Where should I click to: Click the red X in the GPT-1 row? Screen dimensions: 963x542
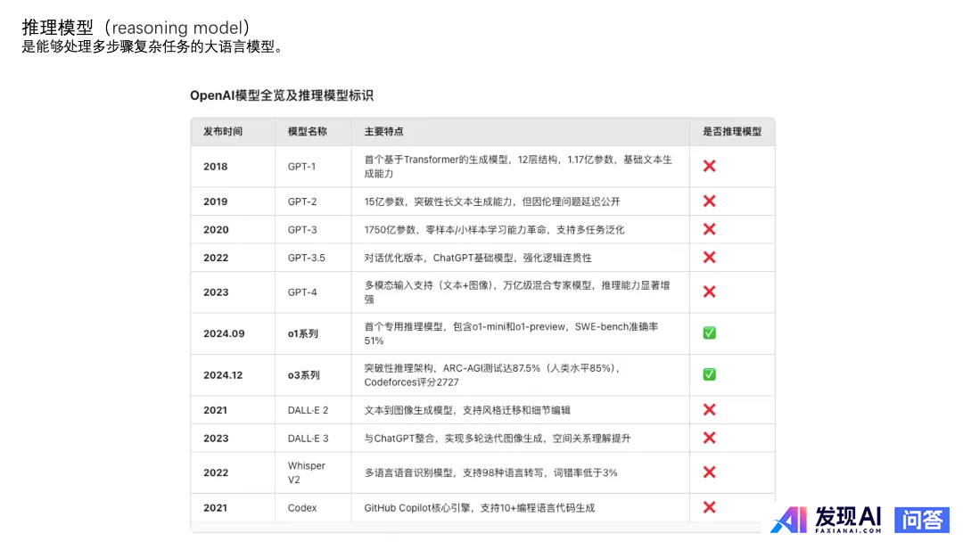pos(710,166)
